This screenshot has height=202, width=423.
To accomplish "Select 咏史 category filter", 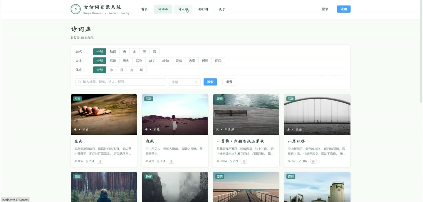I will 152,61.
